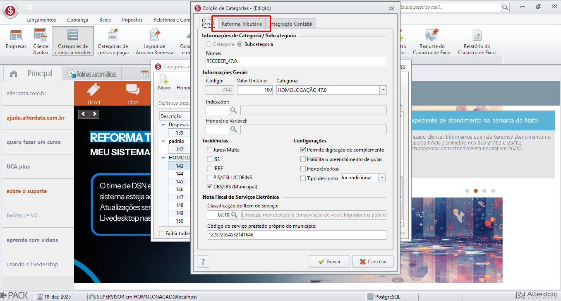Viewport: 561px width, 301px height.
Task: Open the red dollar application menu button
Action: [x=10, y=10]
